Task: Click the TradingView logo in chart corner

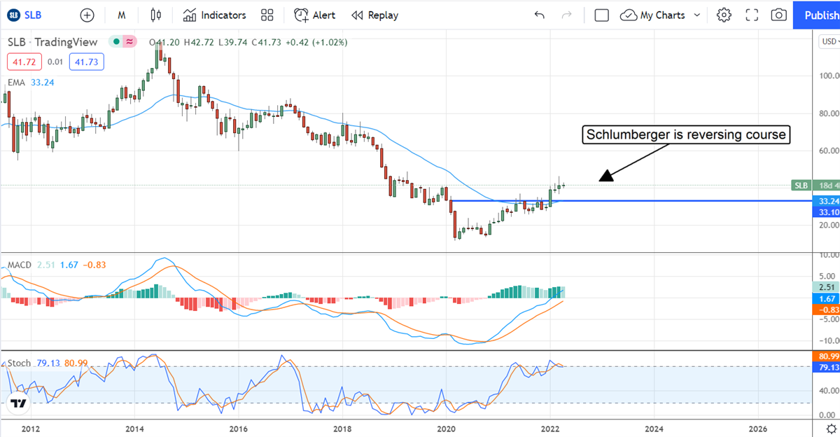Action: tap(19, 403)
